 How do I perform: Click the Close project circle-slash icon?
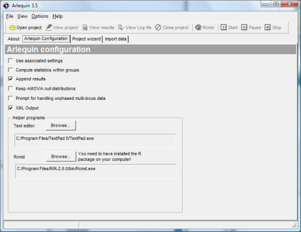coord(158,27)
